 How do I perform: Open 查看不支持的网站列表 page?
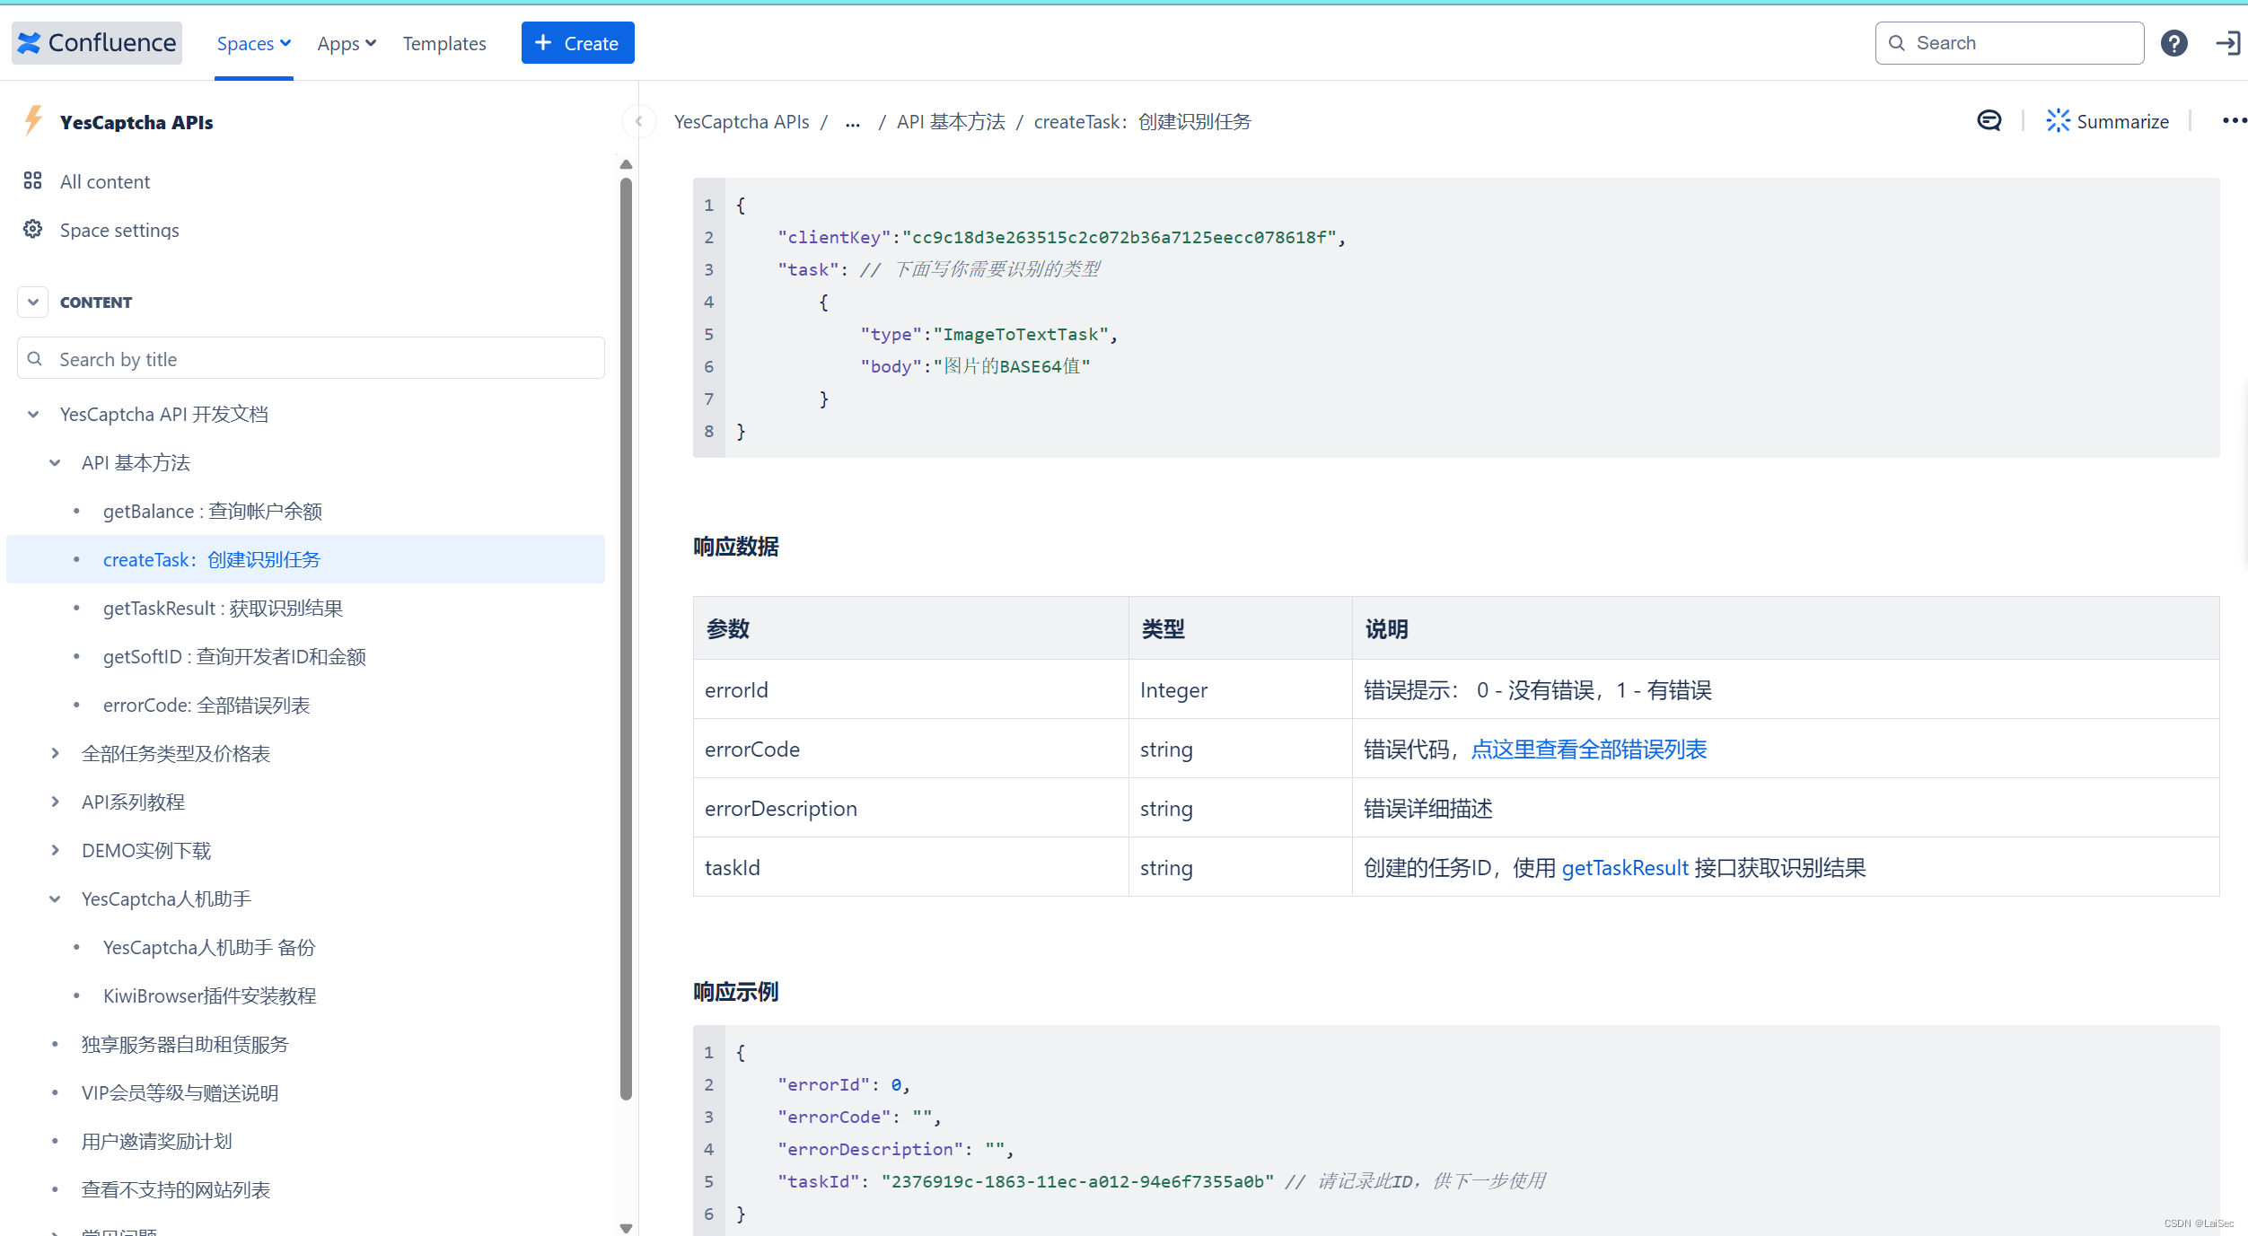175,1190
